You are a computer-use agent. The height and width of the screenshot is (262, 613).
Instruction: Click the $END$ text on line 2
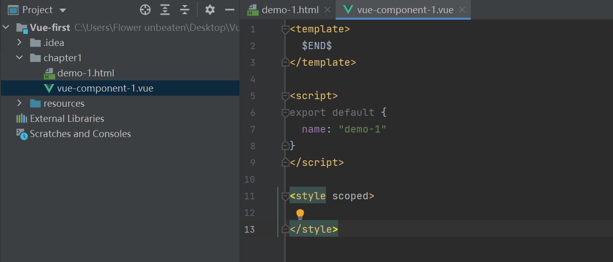point(317,46)
